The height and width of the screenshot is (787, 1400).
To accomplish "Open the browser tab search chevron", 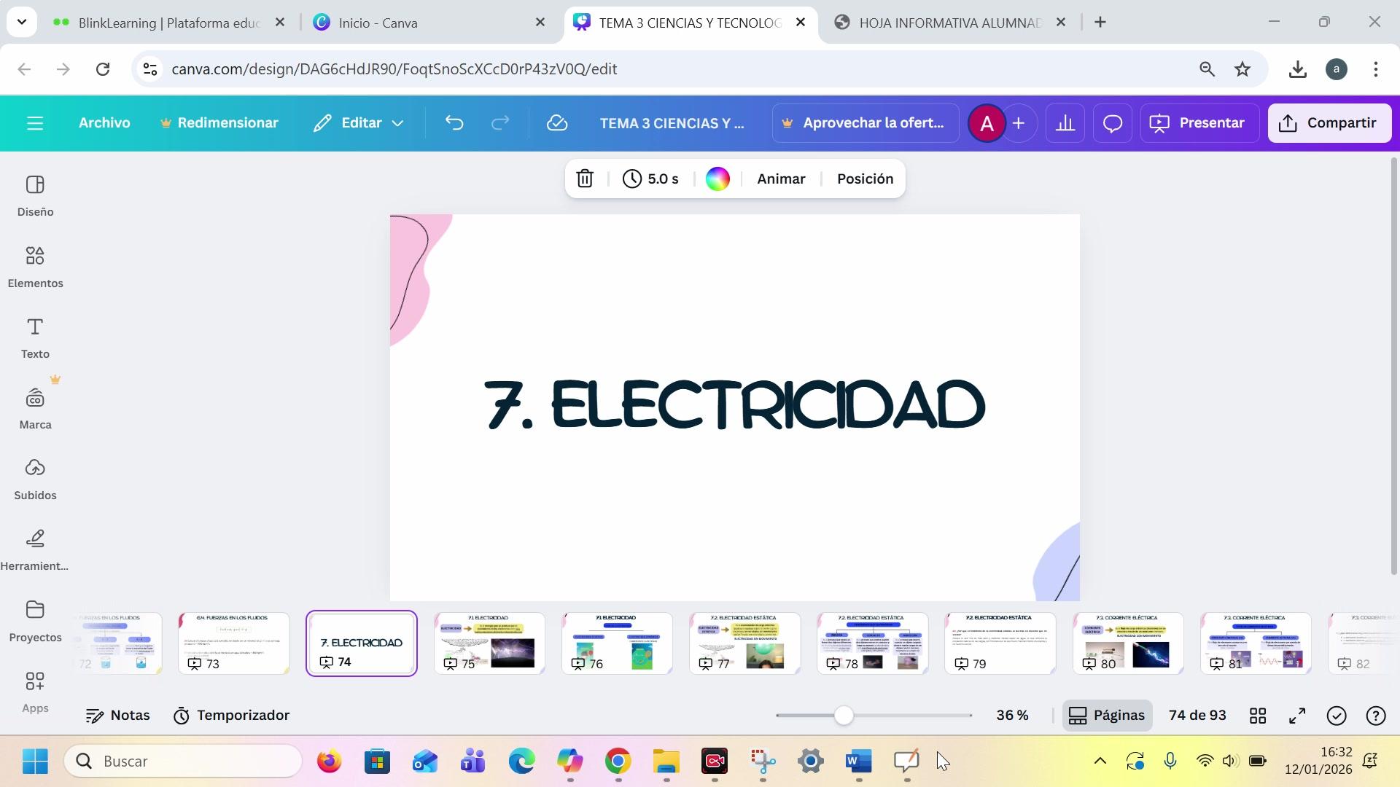I will pos(22,22).
